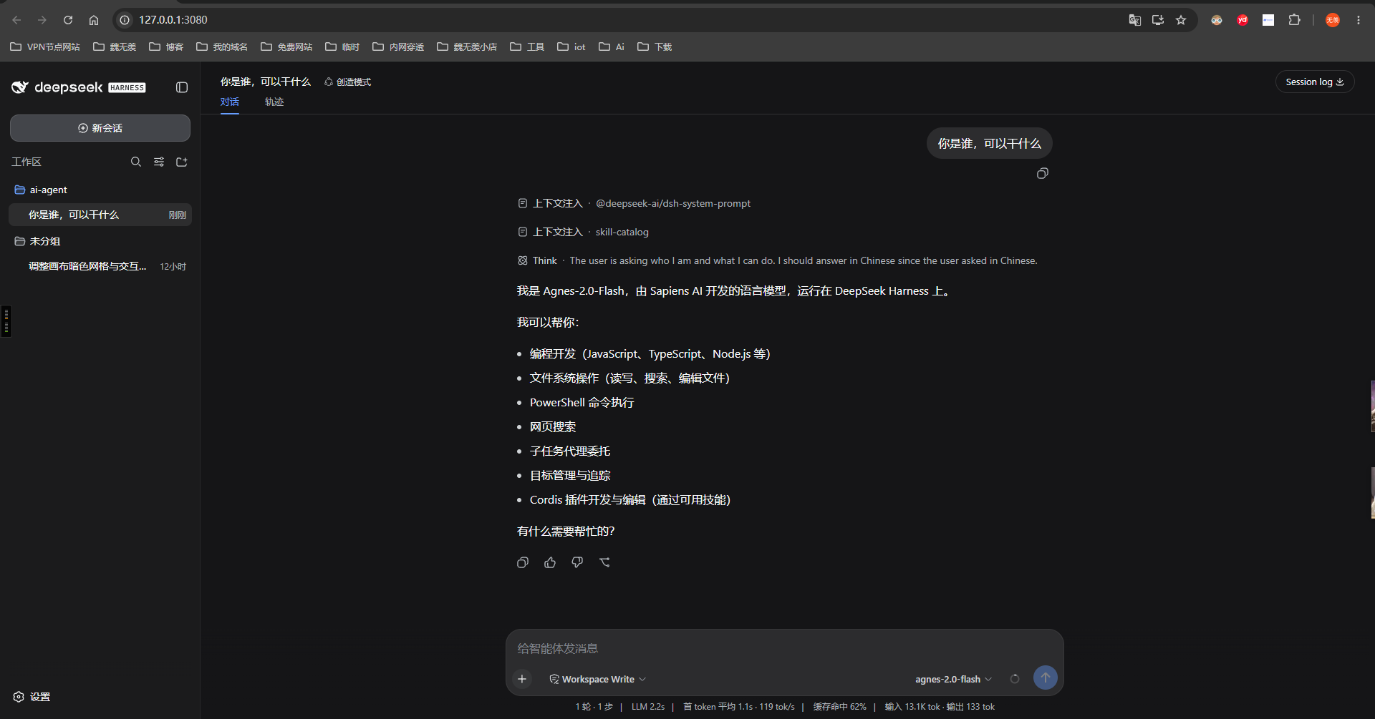The height and width of the screenshot is (719, 1375).
Task: Open the 工具 bookmark folder
Action: point(527,47)
